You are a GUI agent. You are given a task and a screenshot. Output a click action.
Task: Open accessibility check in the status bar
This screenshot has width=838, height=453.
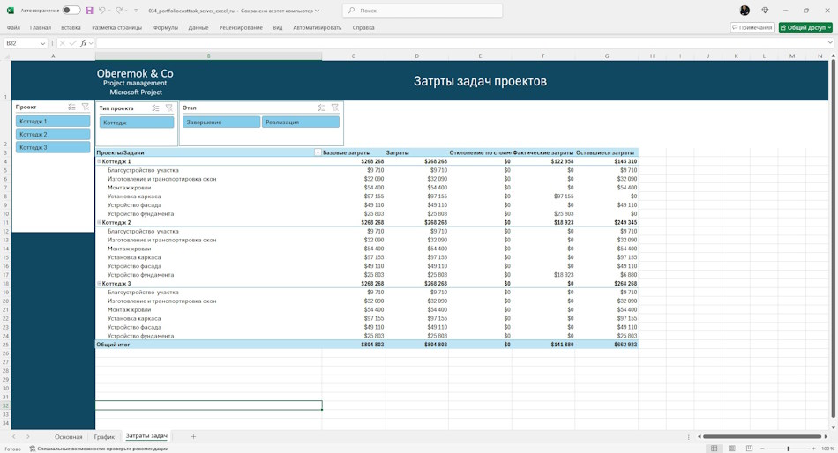point(99,449)
